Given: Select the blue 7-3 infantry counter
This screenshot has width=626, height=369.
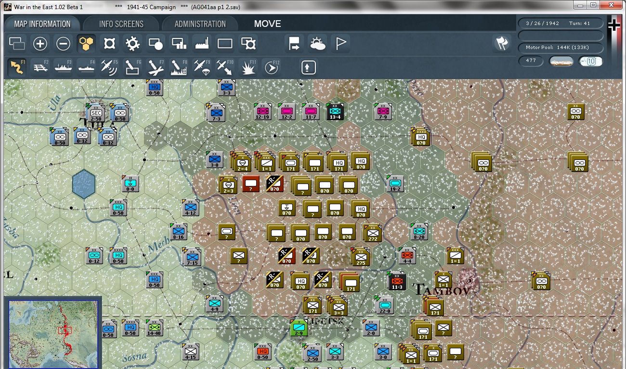Looking at the screenshot, I should (215, 112).
